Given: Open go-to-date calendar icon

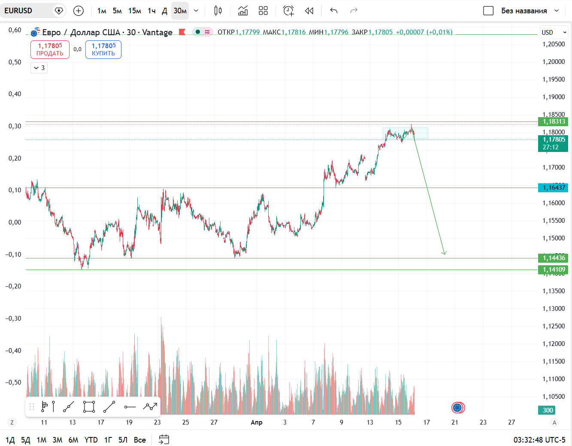Looking at the screenshot, I should [x=164, y=440].
